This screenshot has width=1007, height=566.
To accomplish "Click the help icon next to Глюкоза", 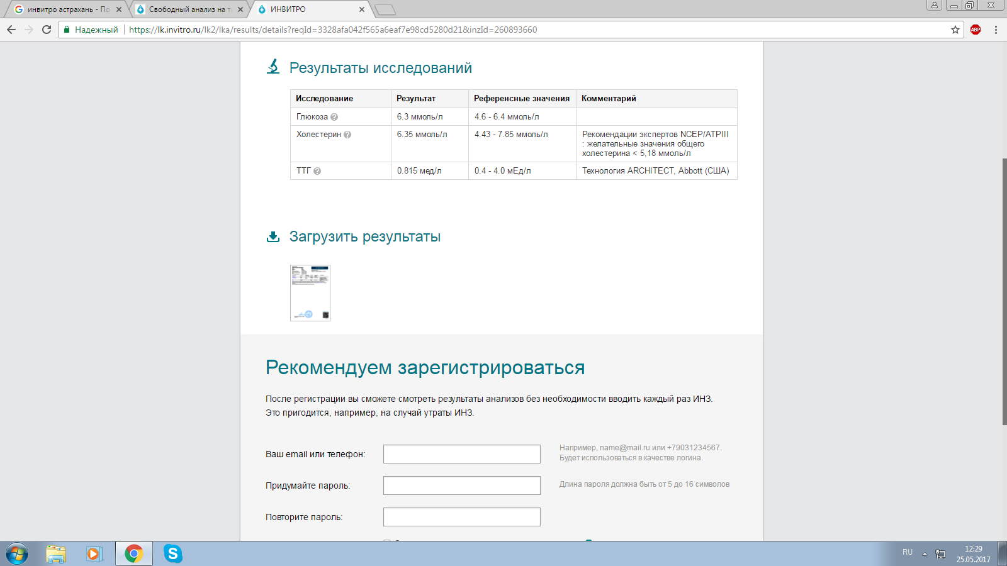I will click(334, 117).
